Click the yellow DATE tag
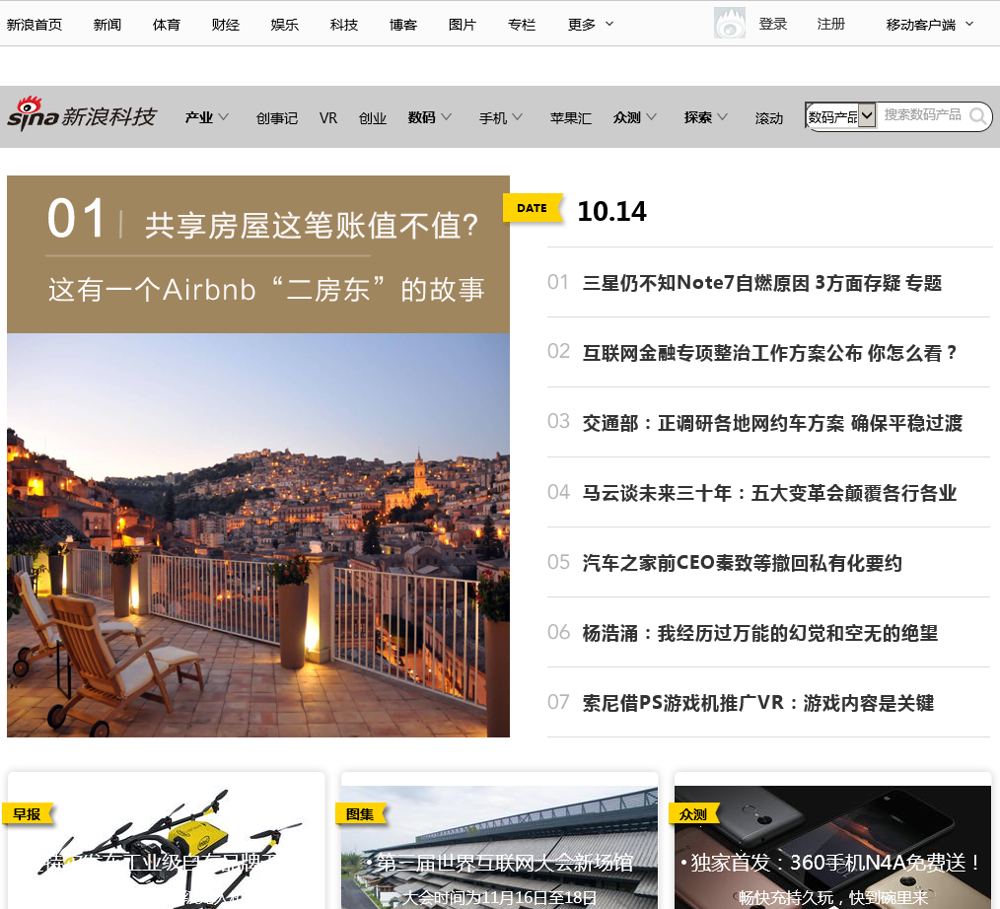This screenshot has height=909, width=1000. (533, 208)
